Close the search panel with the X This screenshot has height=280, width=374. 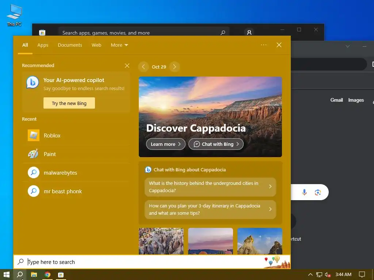[x=279, y=45]
